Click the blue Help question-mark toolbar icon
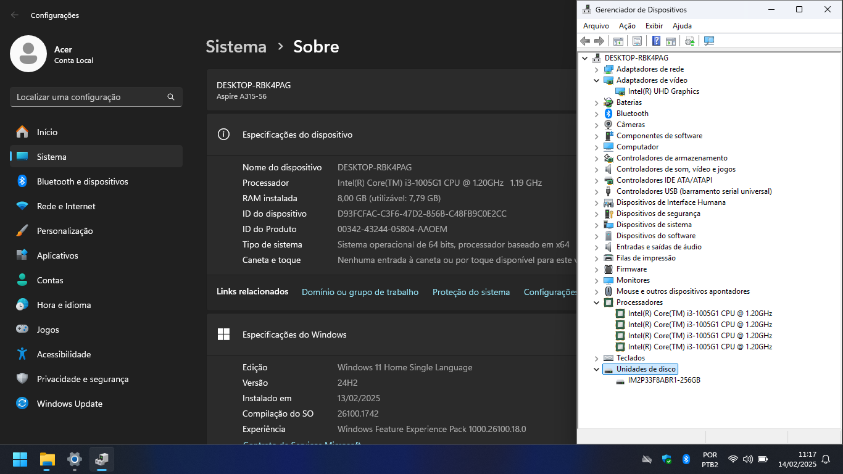The image size is (843, 474). pyautogui.click(x=656, y=41)
